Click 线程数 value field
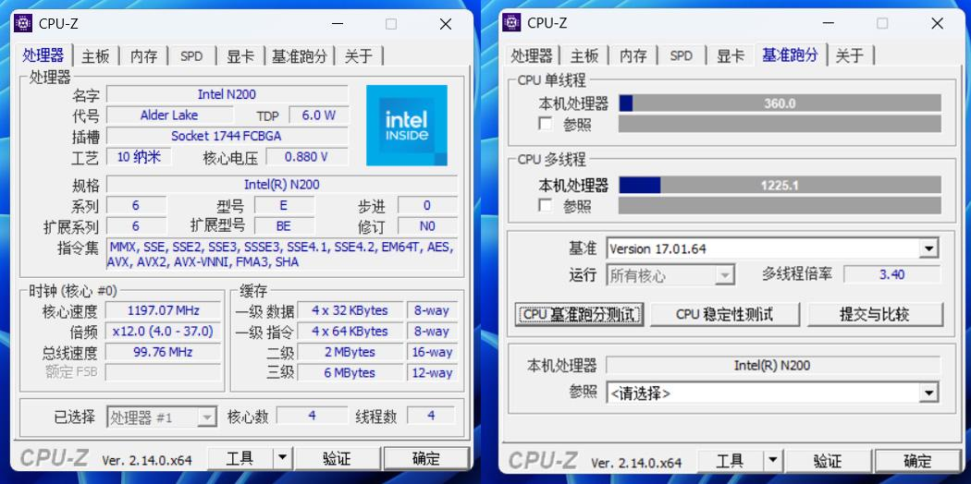This screenshot has width=971, height=484. (431, 416)
